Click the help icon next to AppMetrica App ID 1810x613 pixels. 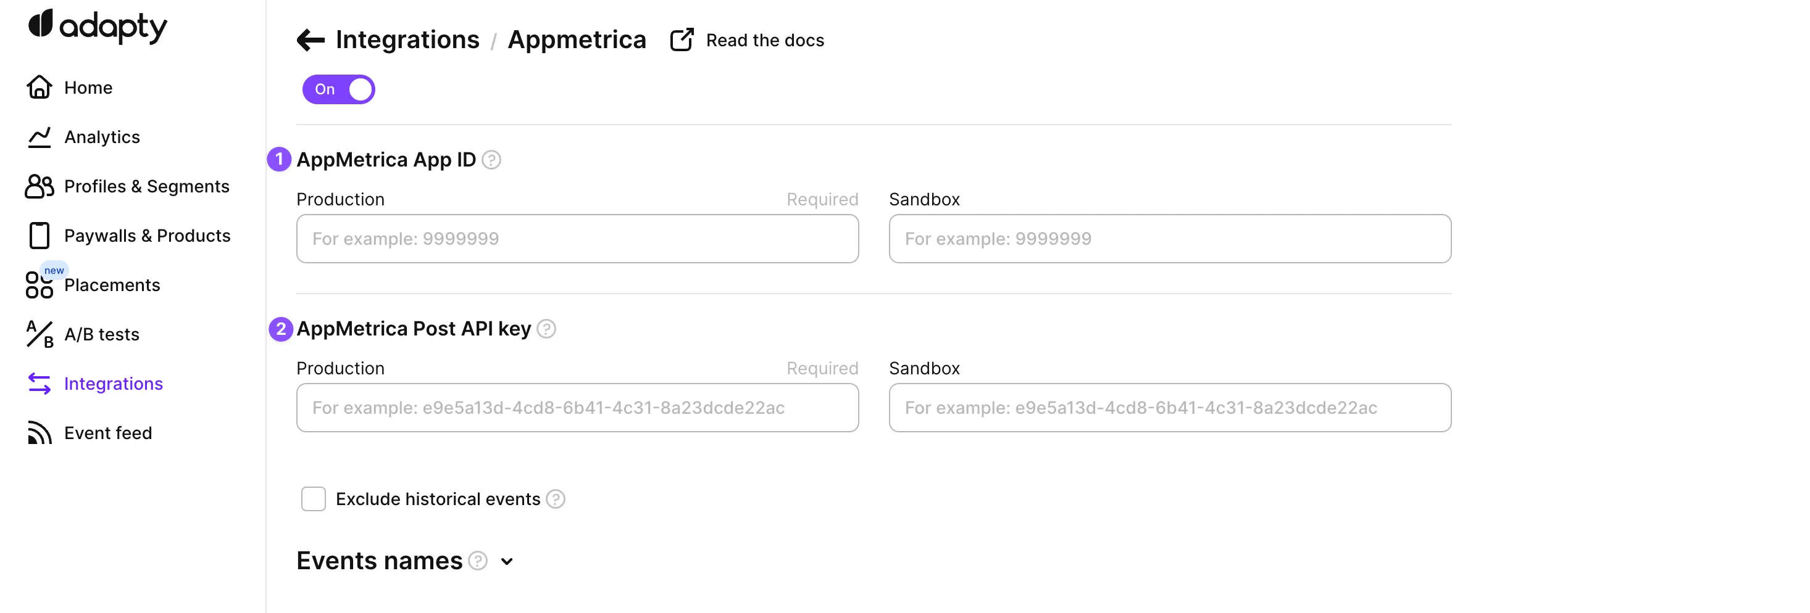point(492,160)
